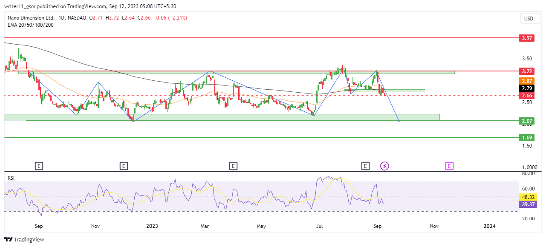546x247 pixels.
Task: Click the 3.50 price scale tick
Action: coord(526,59)
